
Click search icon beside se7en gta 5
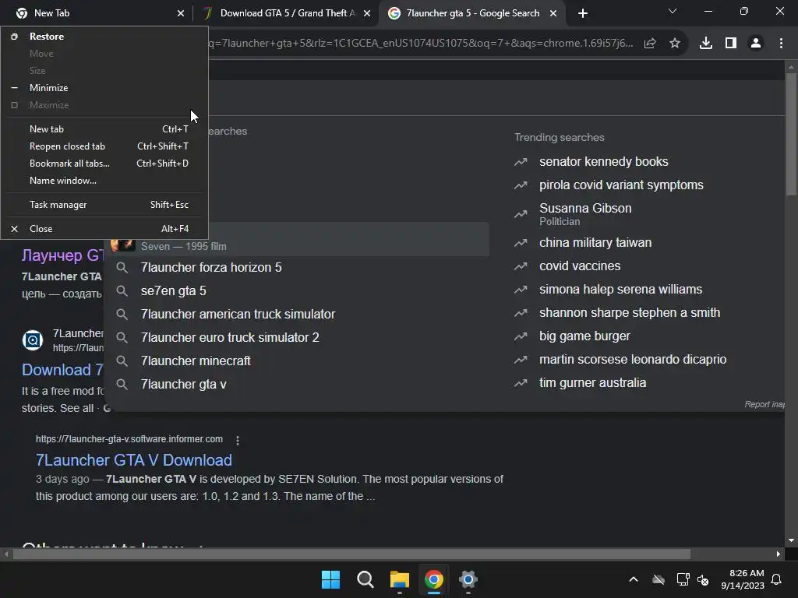coord(122,291)
